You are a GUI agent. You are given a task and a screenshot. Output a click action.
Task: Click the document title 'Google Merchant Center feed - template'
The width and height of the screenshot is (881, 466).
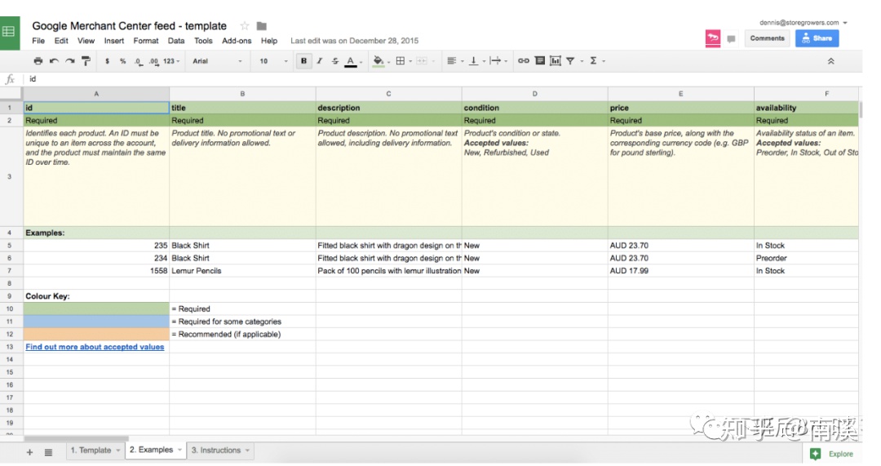[129, 26]
